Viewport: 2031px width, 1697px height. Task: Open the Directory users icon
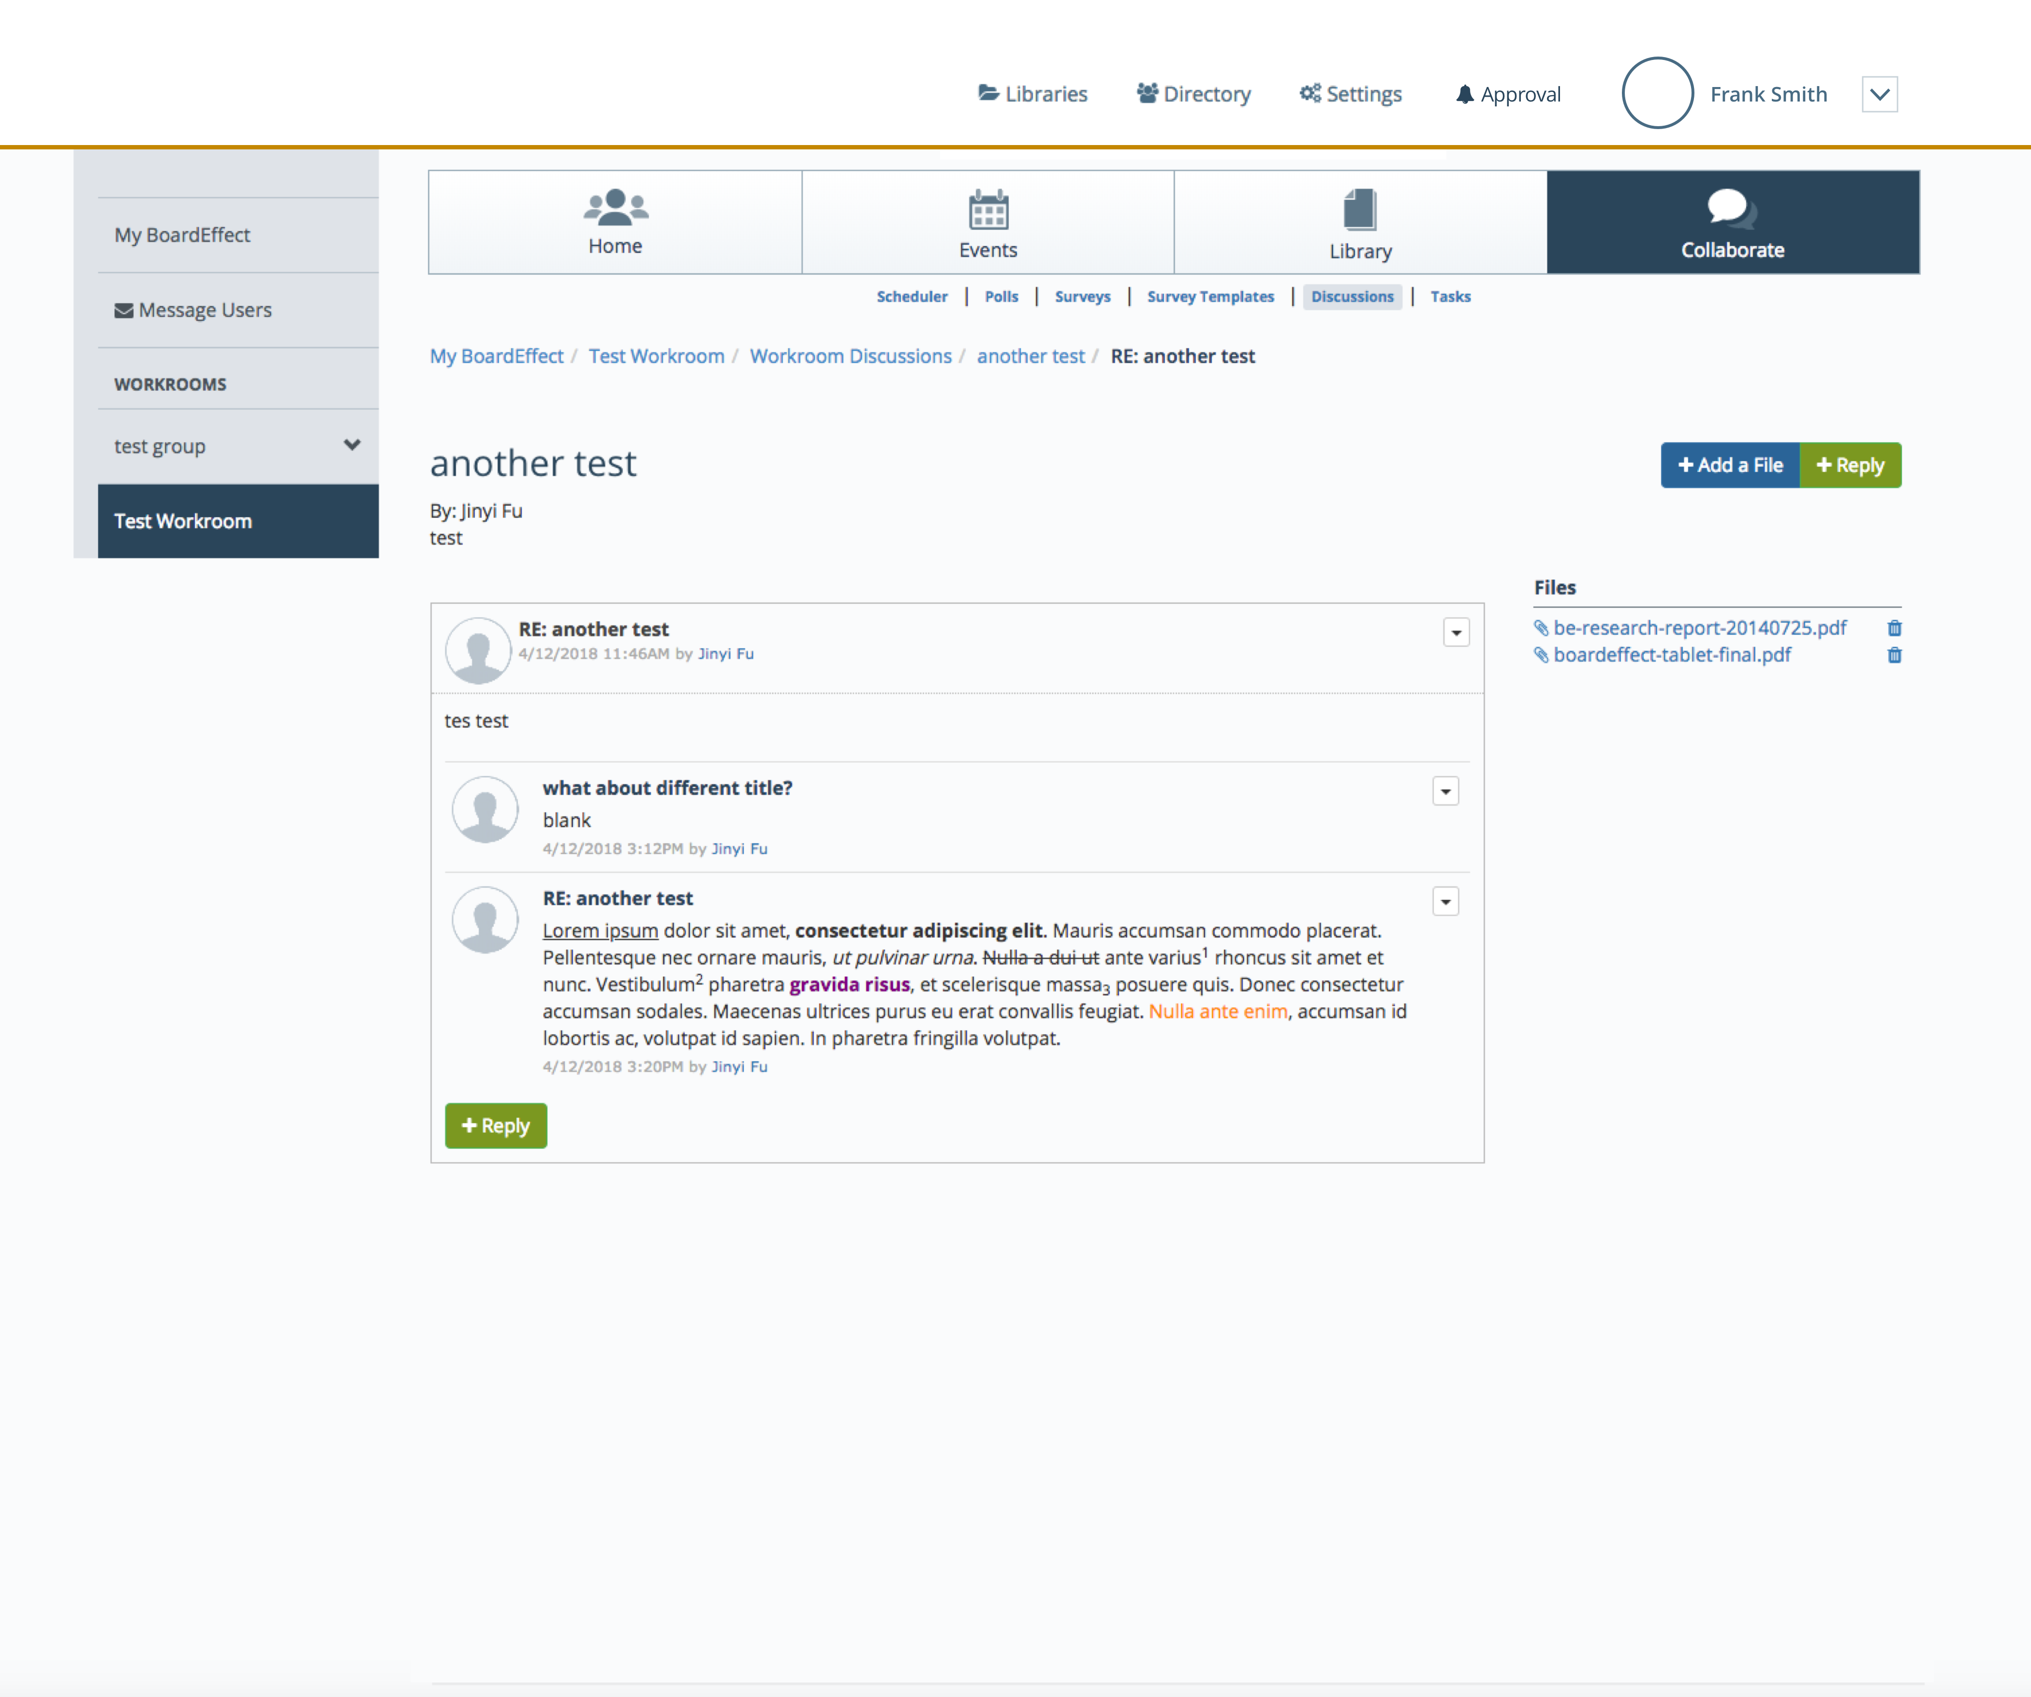[x=1147, y=93]
